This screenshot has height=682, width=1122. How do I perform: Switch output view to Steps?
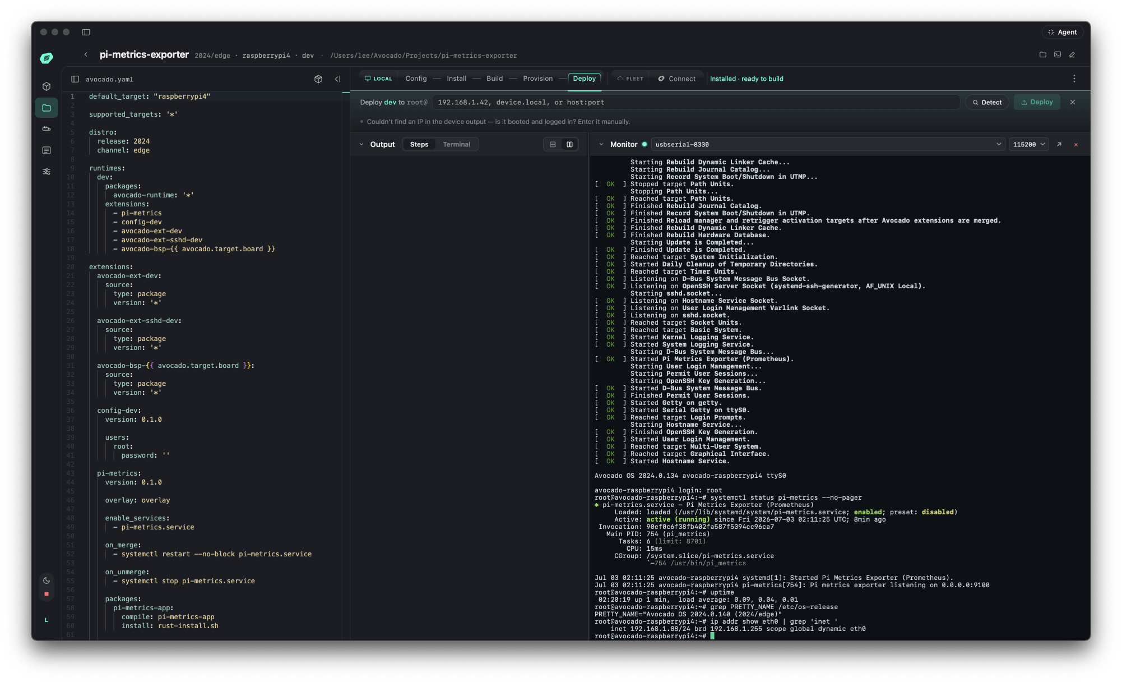419,144
